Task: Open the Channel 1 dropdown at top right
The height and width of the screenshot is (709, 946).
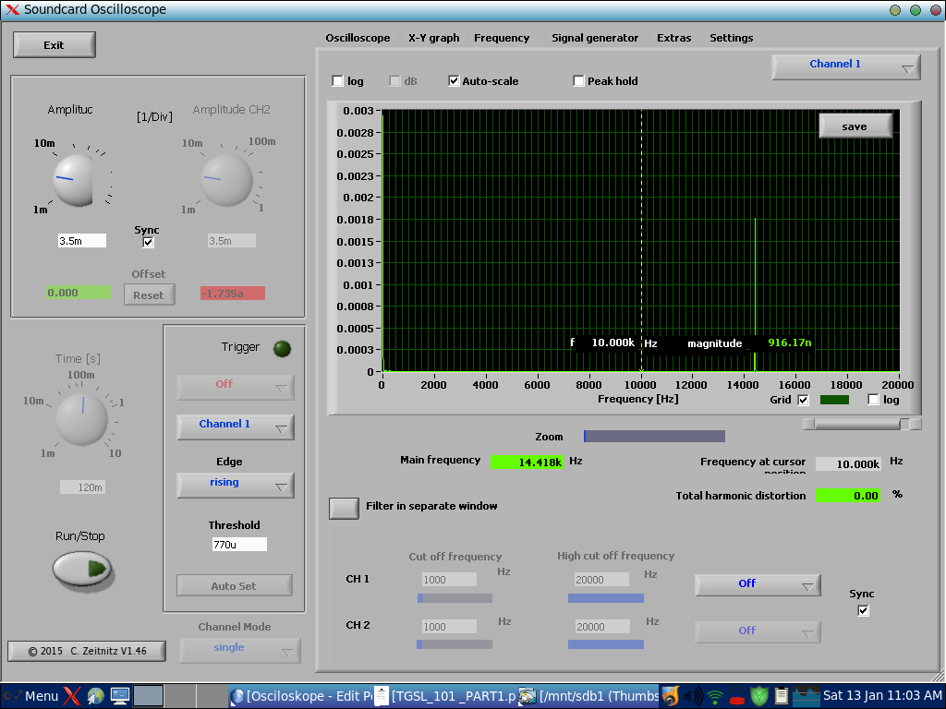Action: (845, 66)
